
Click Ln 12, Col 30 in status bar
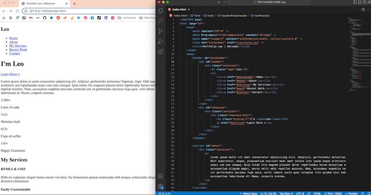point(269,194)
